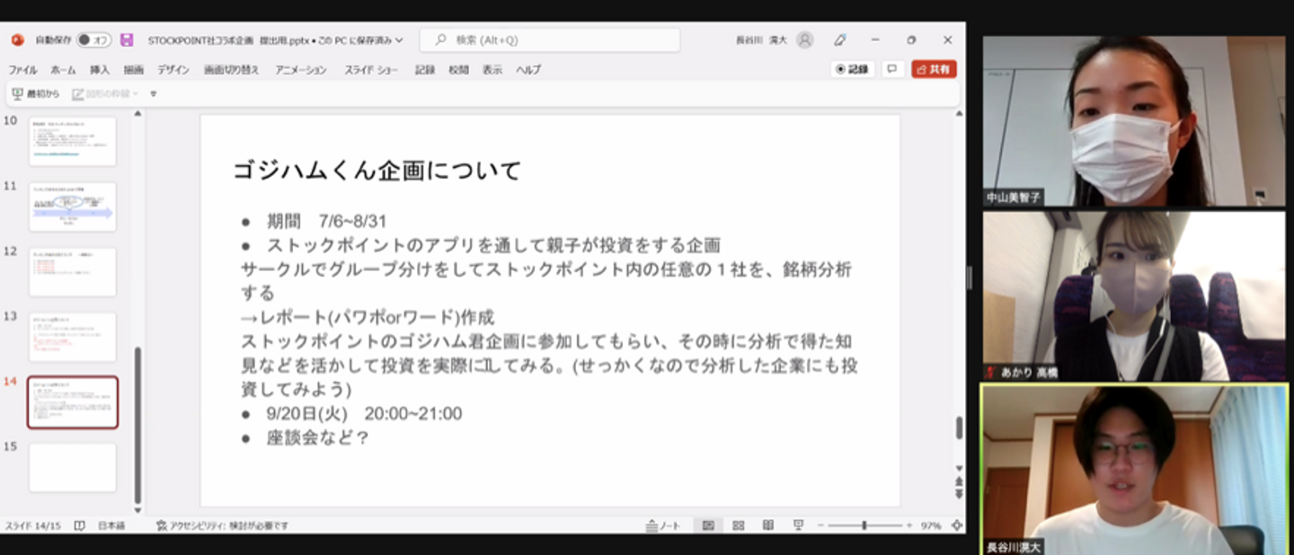1294x555 pixels.
Task: Open the スライド ショー tab
Action: tap(371, 69)
